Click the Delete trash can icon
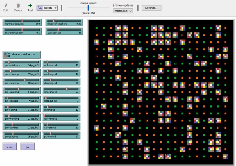 point(18,5)
